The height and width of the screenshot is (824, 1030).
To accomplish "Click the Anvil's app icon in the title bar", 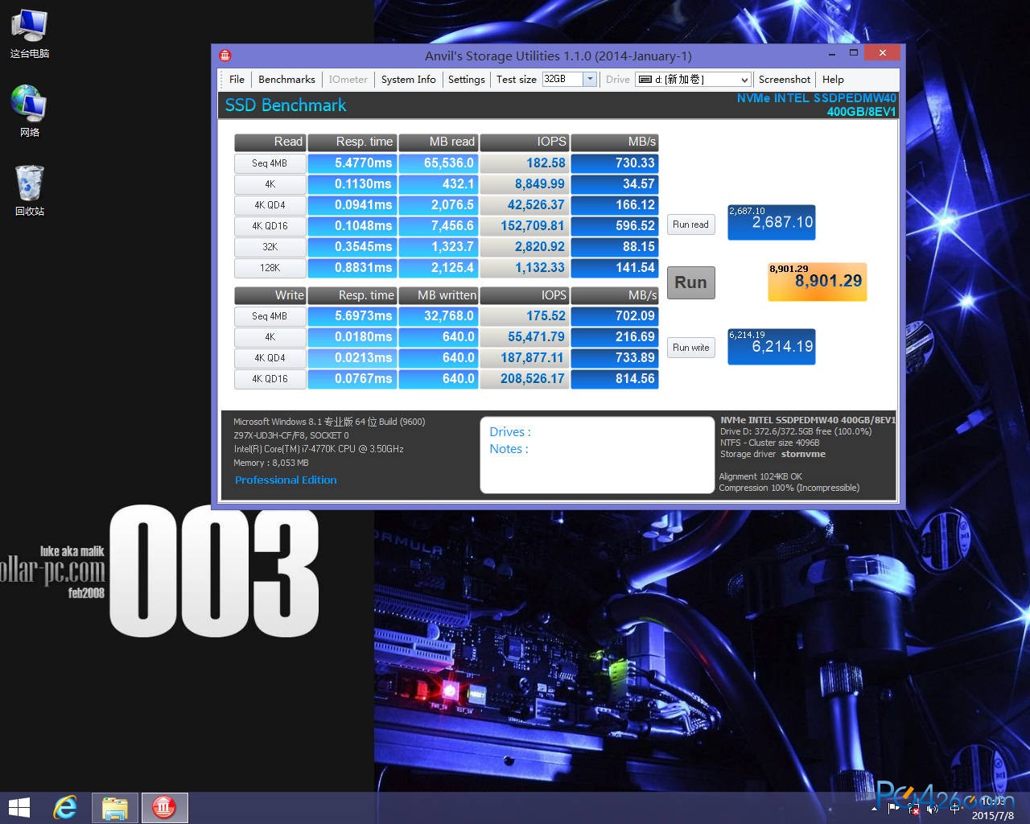I will 225,56.
